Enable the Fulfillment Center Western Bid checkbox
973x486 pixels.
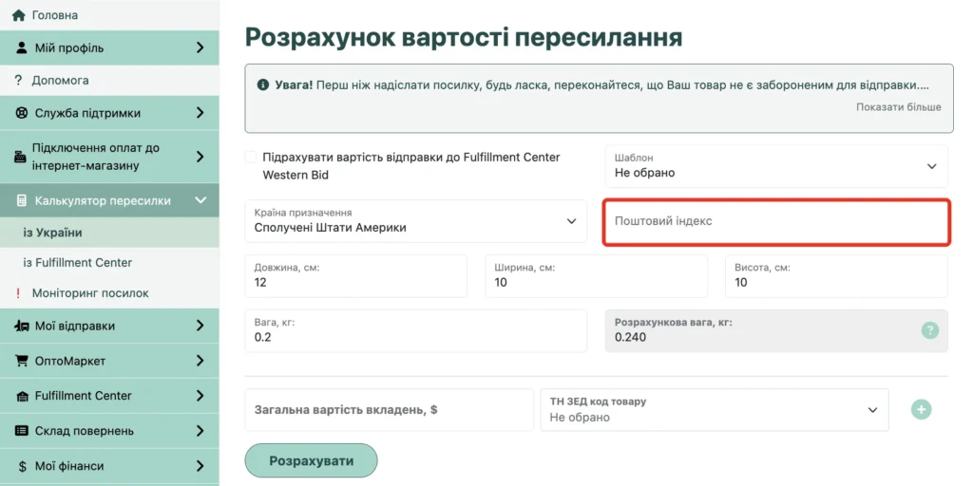pos(251,157)
